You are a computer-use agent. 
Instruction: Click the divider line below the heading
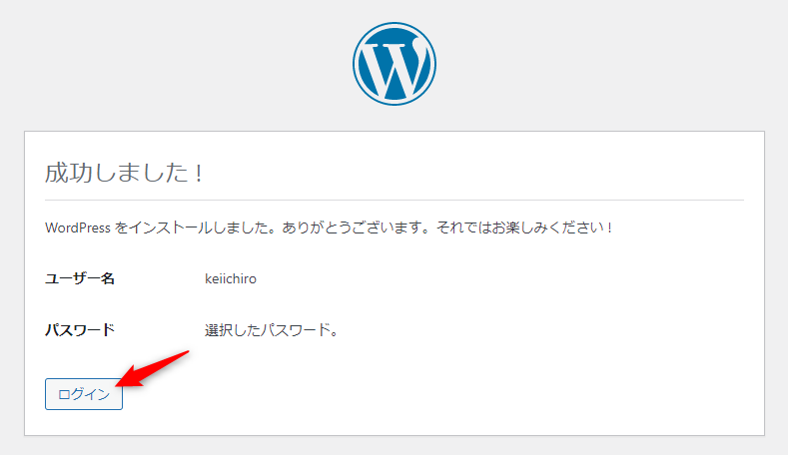394,200
